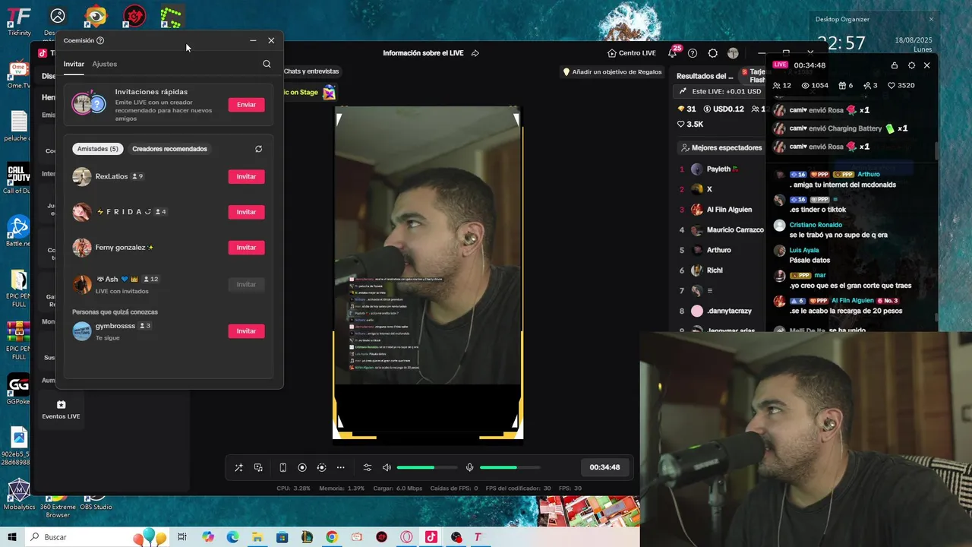Invite RexLatios to co-host
The width and height of the screenshot is (972, 547).
[246, 176]
